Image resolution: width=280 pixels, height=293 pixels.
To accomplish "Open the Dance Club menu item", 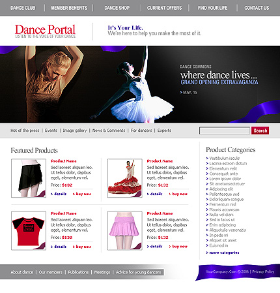I will coord(23,8).
